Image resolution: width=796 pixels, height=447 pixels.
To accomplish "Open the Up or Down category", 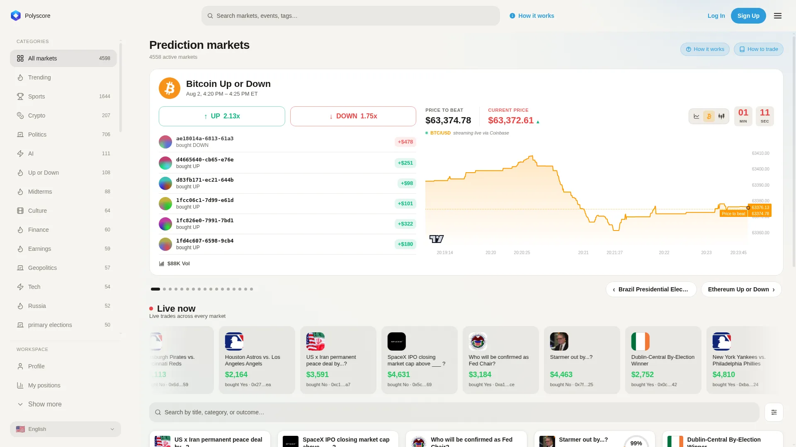I will pyautogui.click(x=63, y=173).
